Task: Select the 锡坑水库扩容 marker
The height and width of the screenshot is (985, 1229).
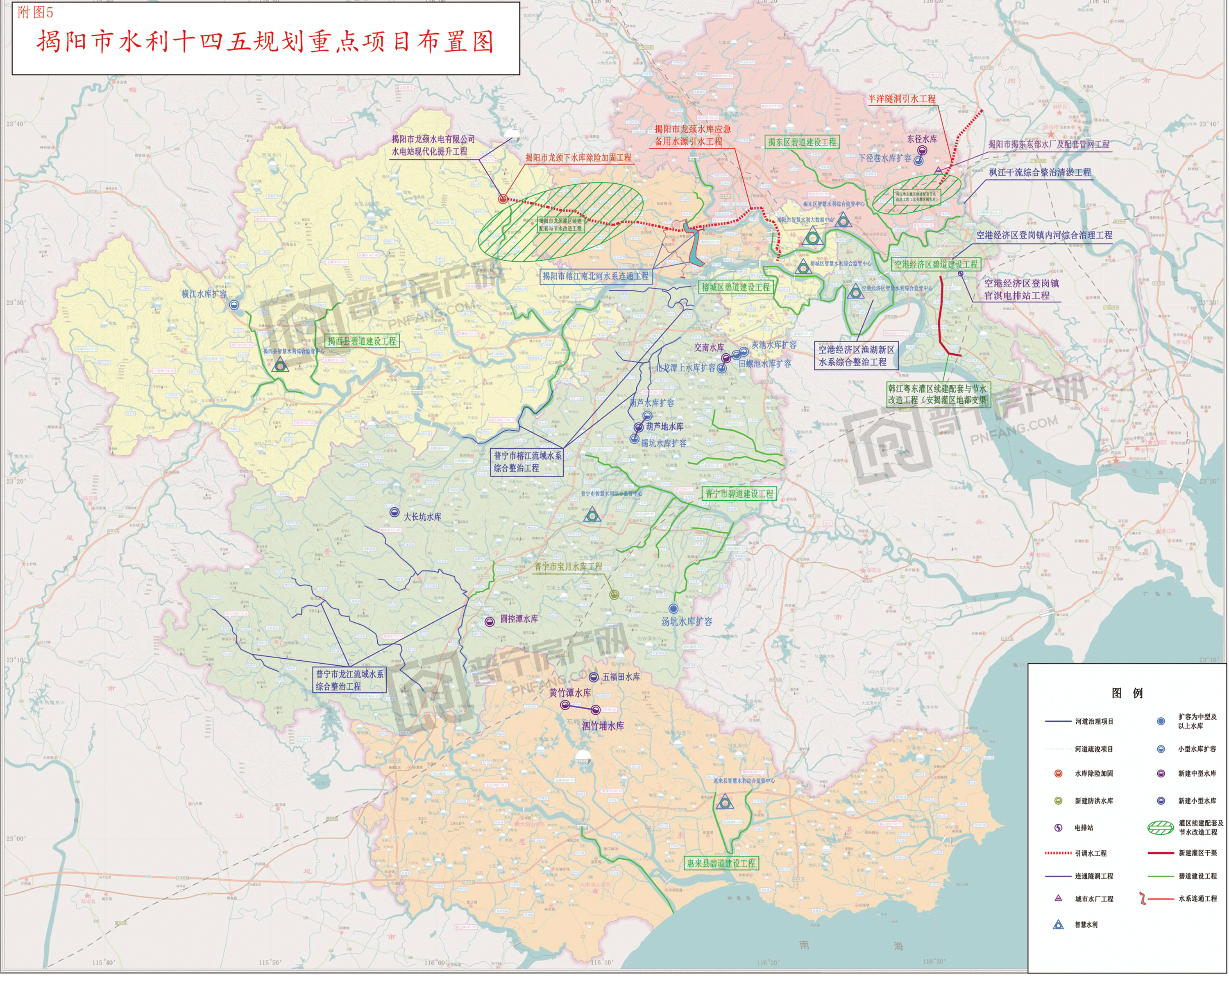Action: point(635,439)
